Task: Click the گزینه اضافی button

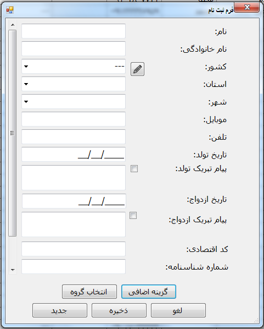Action: 148,292
